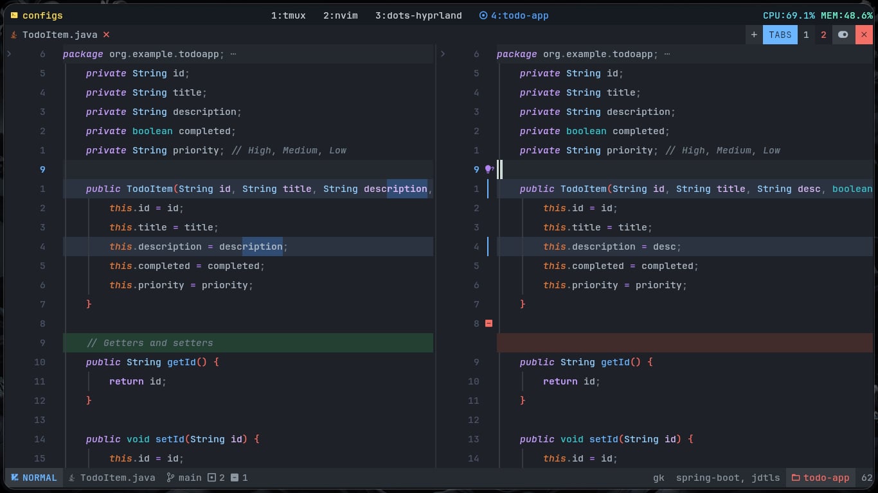Expand the folded package line in right pane

443,54
